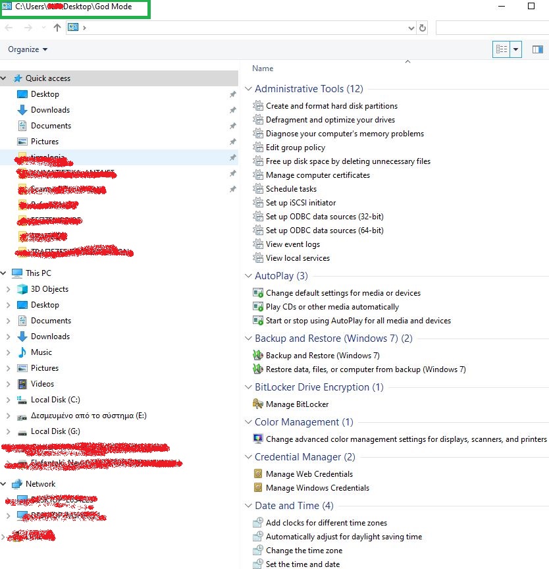Collapse the Network node

pyautogui.click(x=3, y=484)
